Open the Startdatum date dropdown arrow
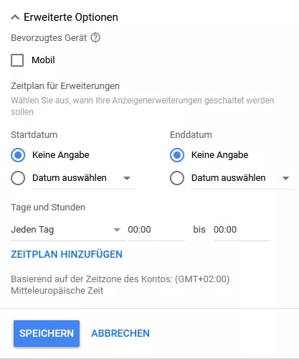The image size is (299, 359). click(127, 178)
